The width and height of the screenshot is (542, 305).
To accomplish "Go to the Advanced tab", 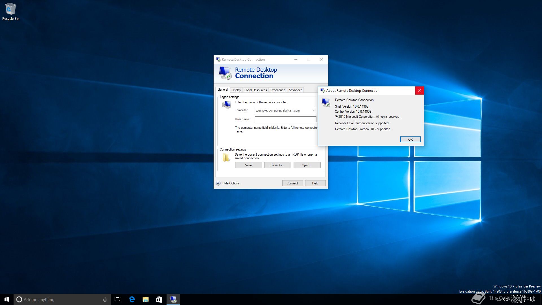I will click(x=295, y=90).
